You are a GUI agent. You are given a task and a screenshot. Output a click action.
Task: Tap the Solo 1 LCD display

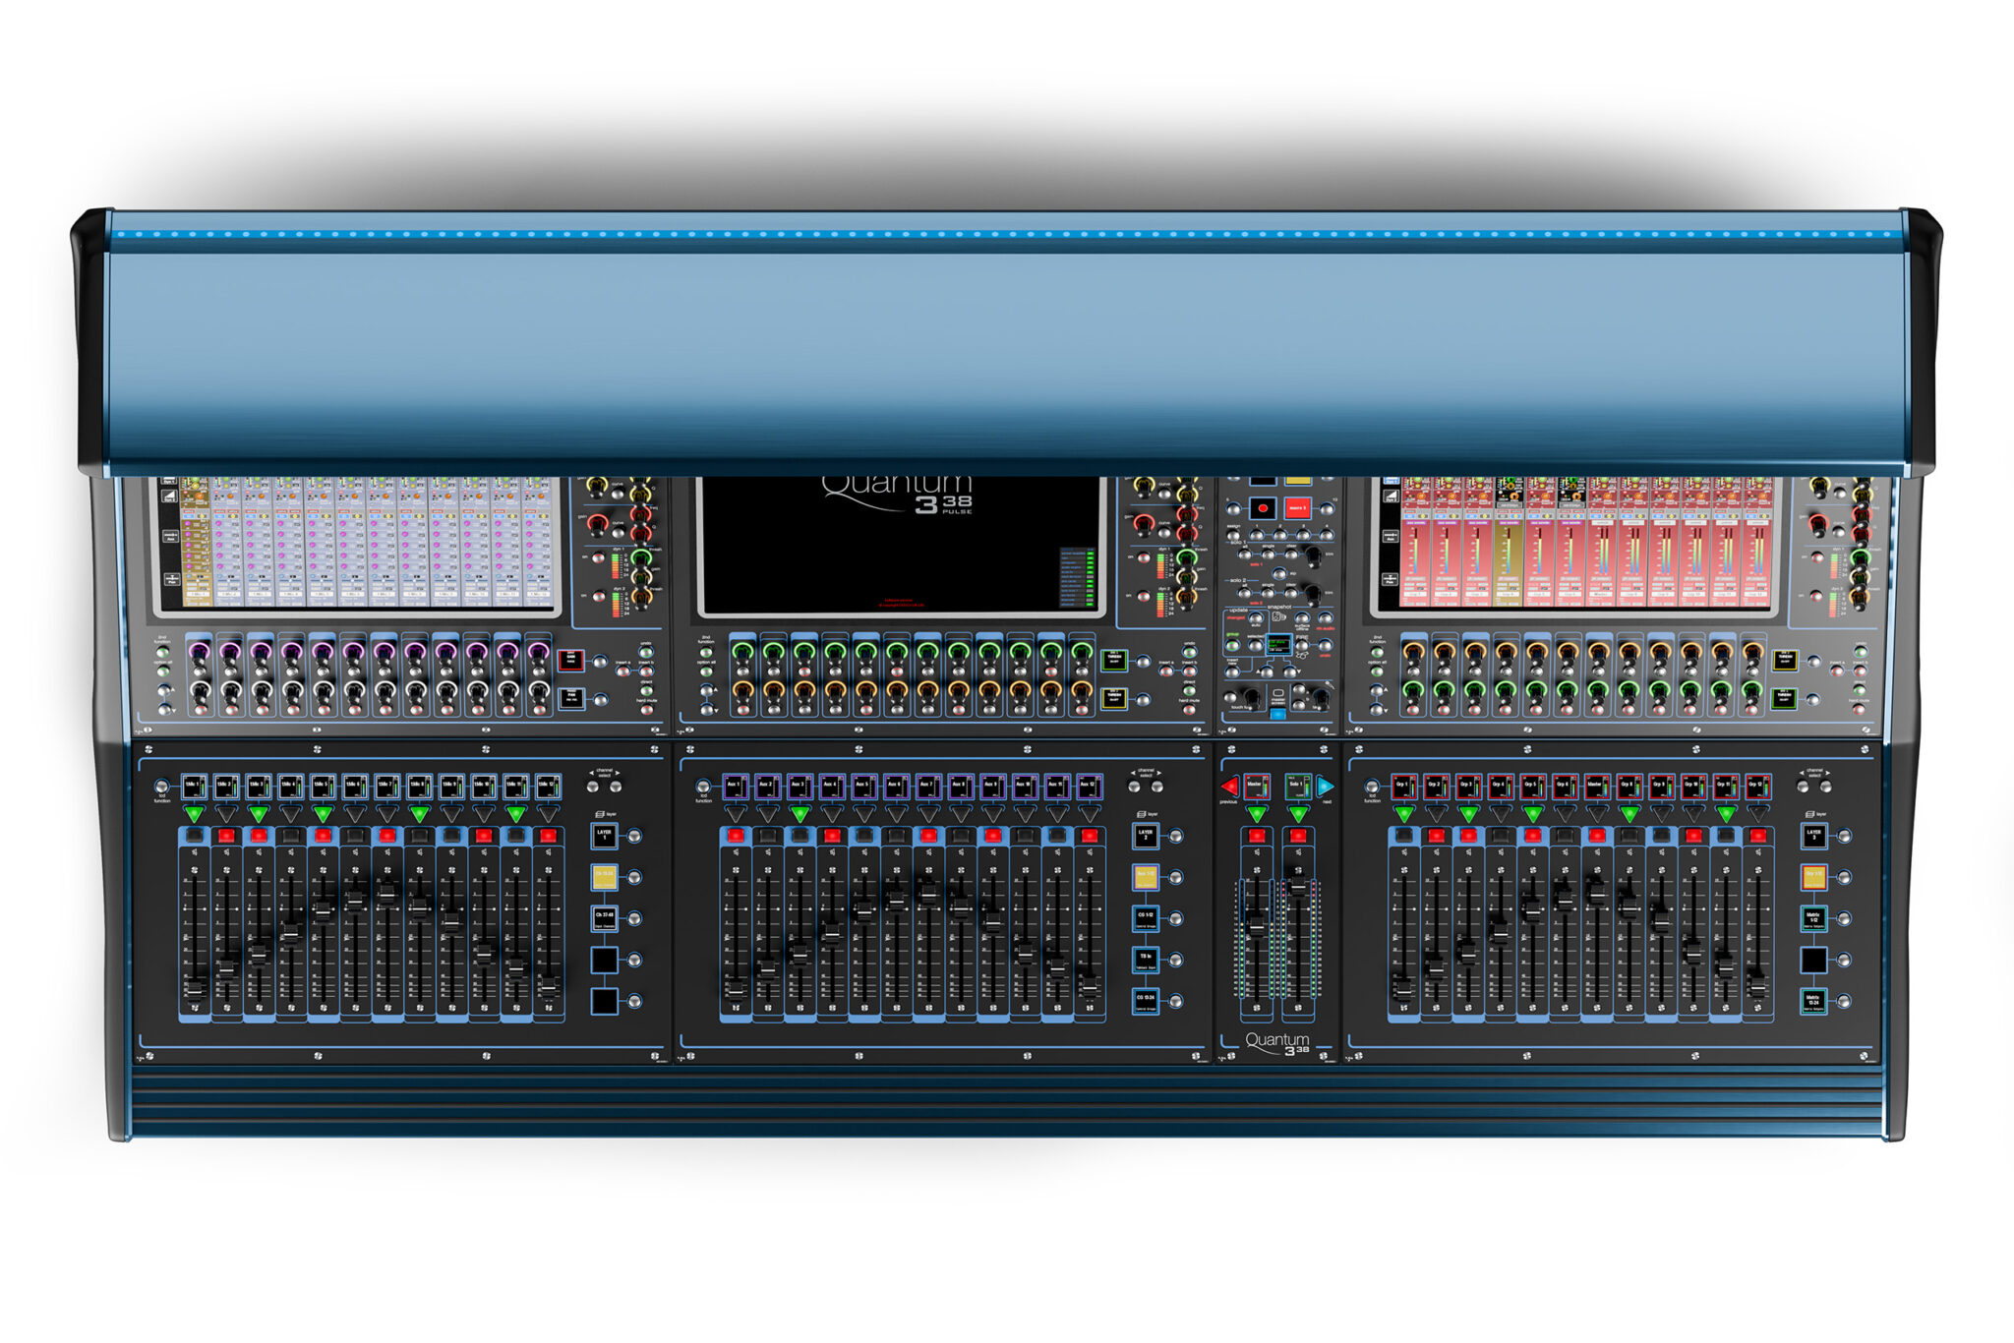1298,787
